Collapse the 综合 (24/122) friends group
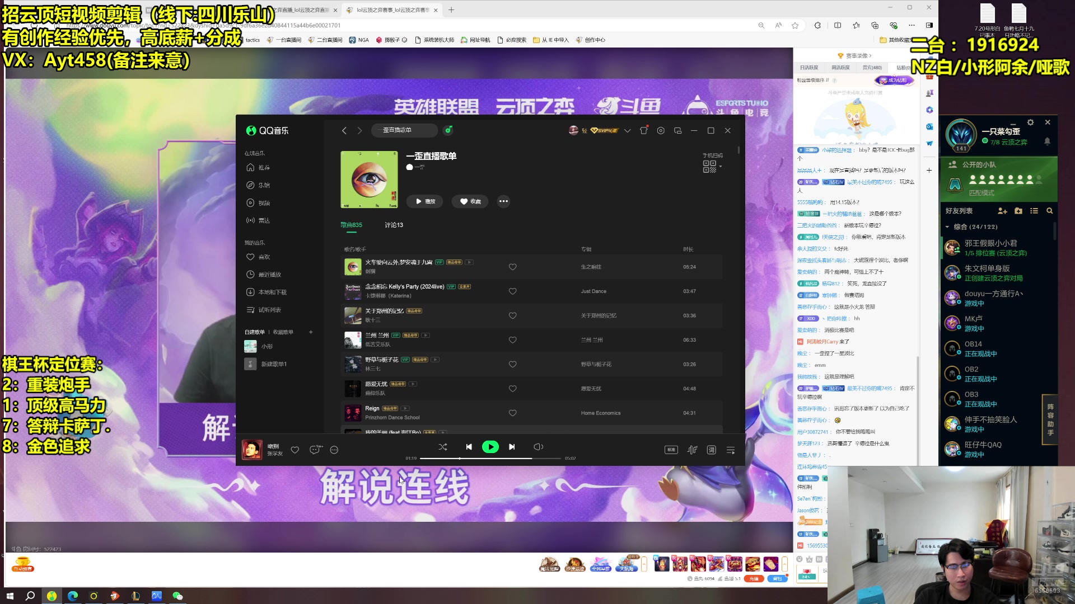 pos(947,226)
